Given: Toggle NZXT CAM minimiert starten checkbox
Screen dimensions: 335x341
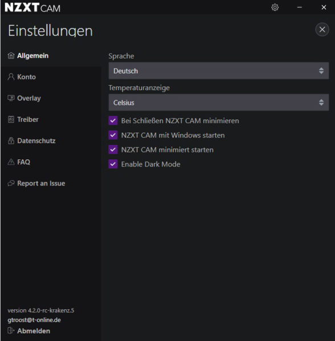Looking at the screenshot, I should (113, 149).
